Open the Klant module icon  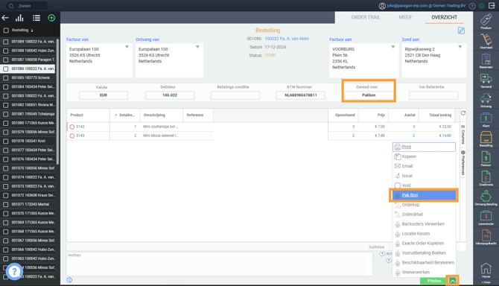[x=486, y=118]
